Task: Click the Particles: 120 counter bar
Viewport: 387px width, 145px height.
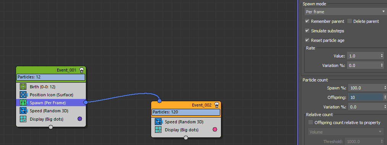Action: pyautogui.click(x=186, y=112)
